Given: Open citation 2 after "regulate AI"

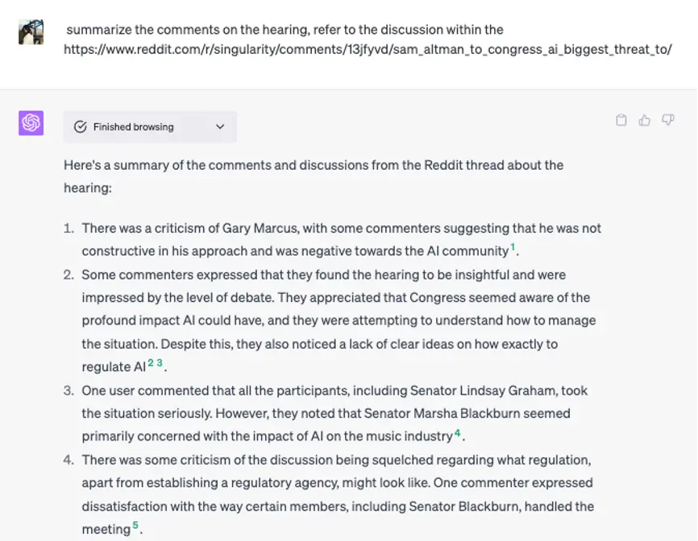Looking at the screenshot, I should 151,363.
